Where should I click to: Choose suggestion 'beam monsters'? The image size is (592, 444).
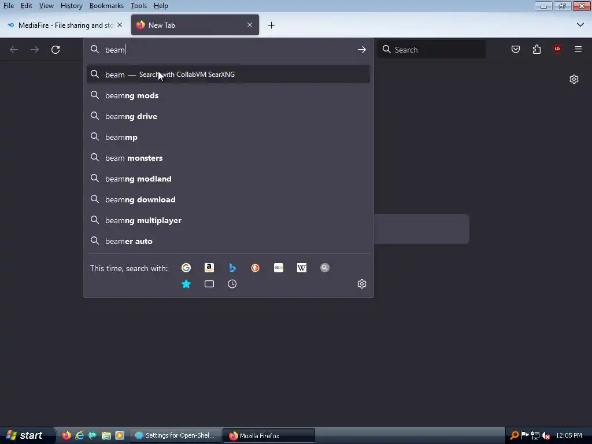pyautogui.click(x=228, y=158)
